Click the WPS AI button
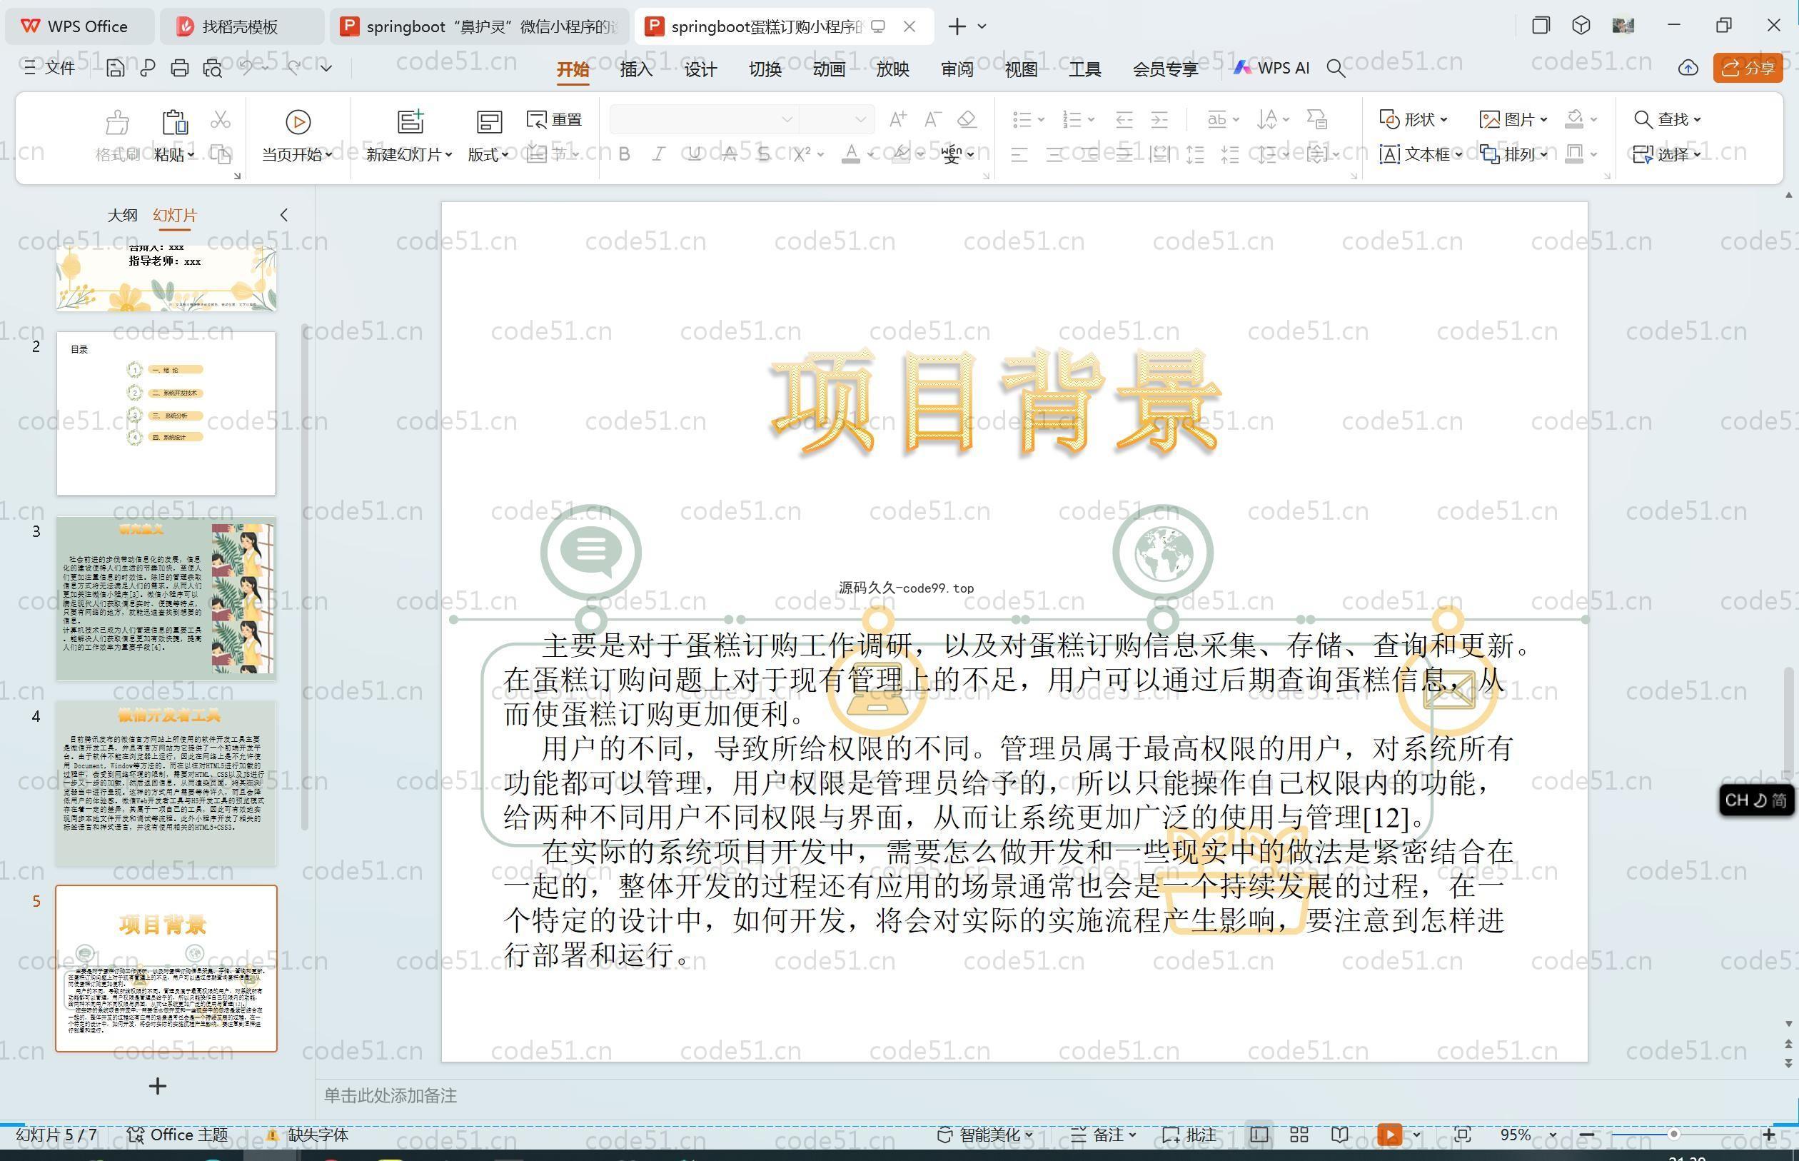The image size is (1799, 1161). (1271, 68)
